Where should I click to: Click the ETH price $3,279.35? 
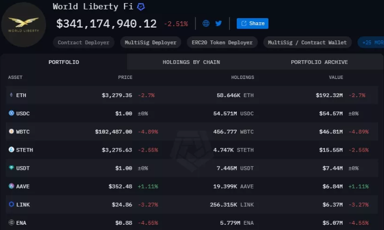coord(117,95)
